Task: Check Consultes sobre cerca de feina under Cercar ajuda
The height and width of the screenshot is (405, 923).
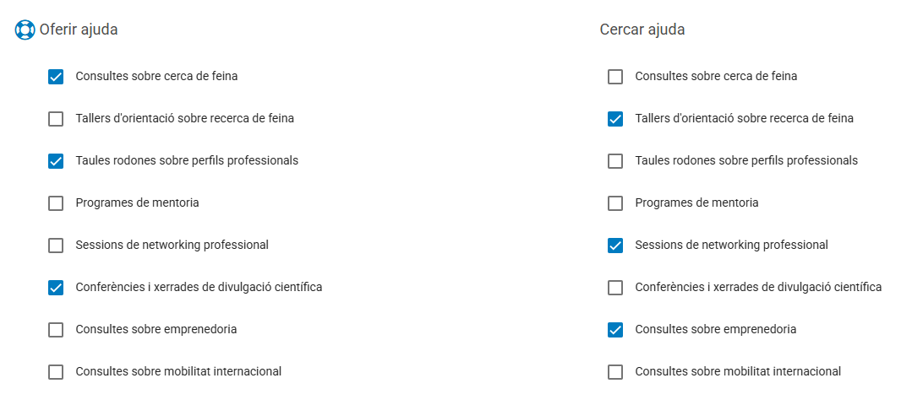Action: tap(615, 77)
